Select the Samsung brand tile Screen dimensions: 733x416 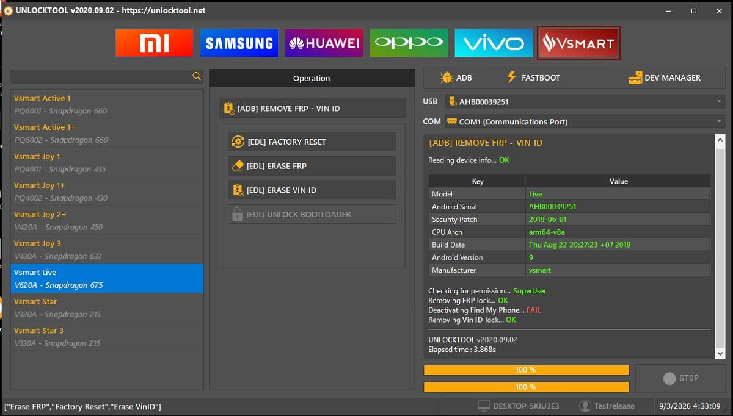tap(239, 43)
